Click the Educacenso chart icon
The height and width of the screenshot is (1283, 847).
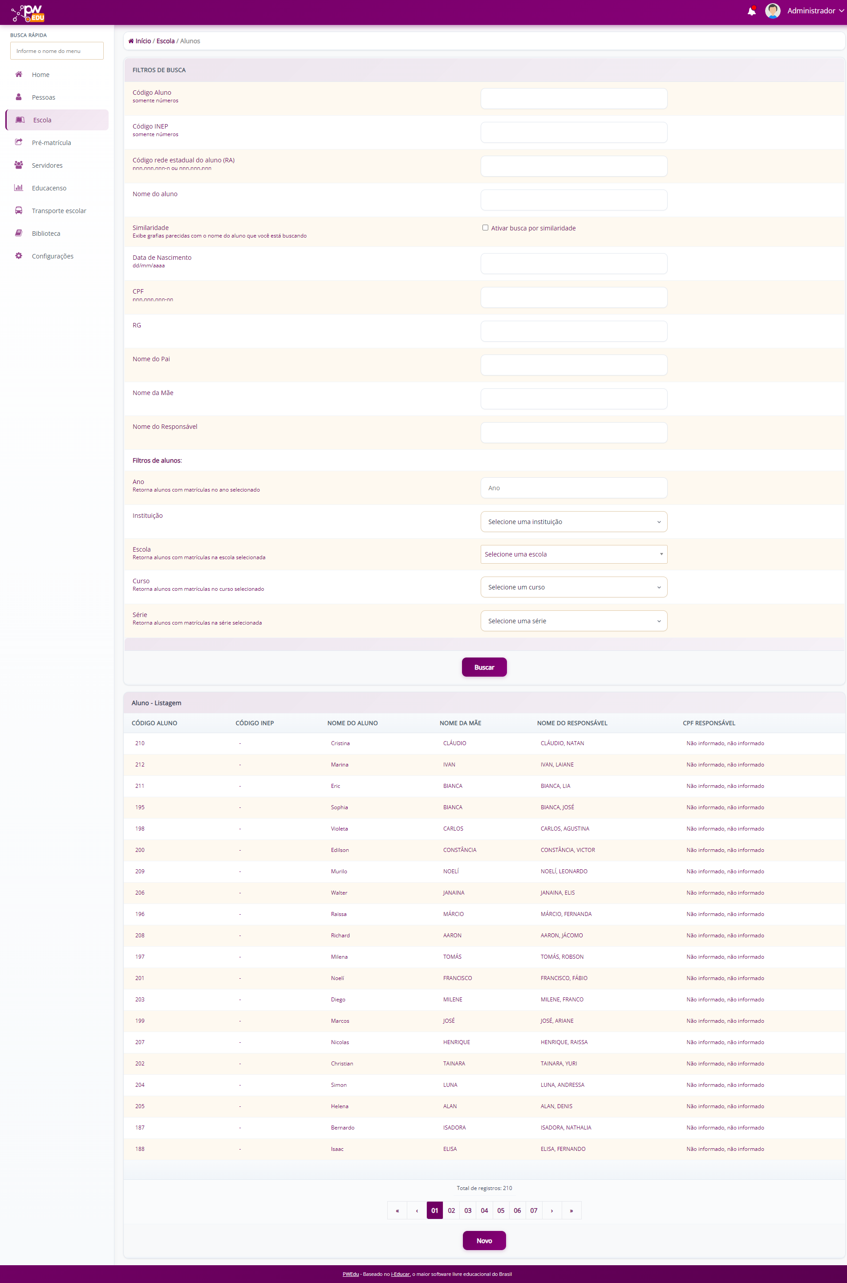(19, 188)
